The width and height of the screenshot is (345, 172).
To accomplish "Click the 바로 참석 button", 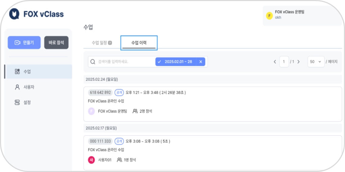I will coord(56,43).
